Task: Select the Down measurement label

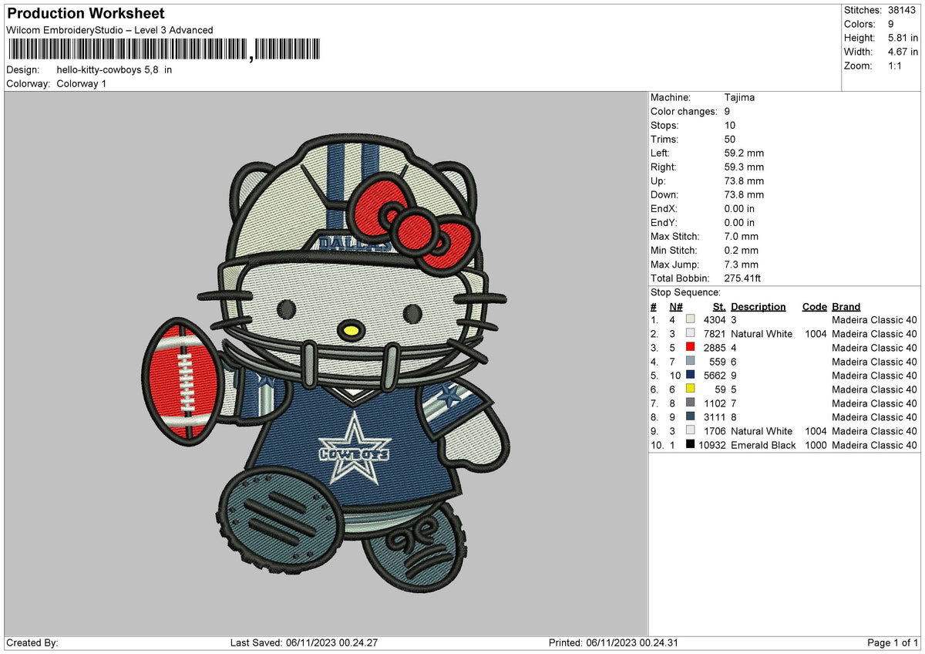Action: coord(665,195)
